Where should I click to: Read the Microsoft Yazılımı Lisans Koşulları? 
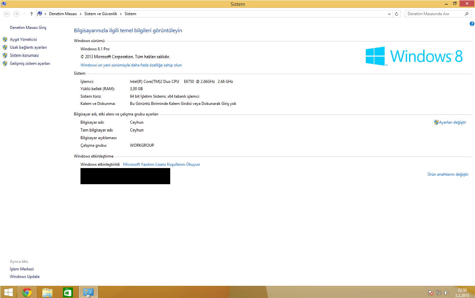click(161, 164)
